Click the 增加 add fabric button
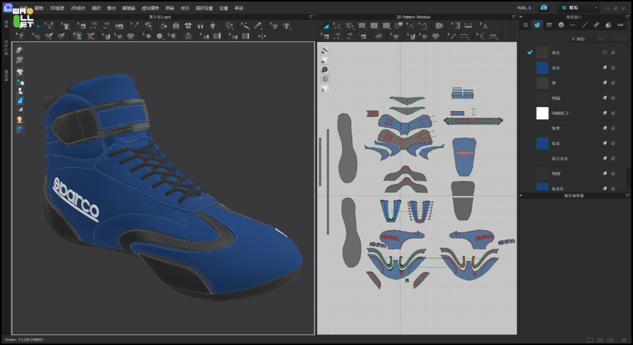This screenshot has width=633, height=345. pyautogui.click(x=578, y=39)
